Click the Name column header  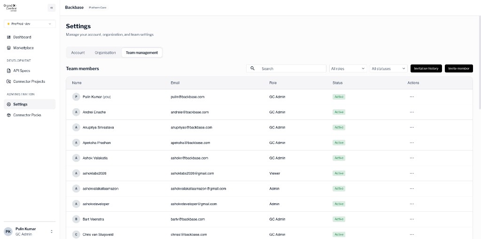point(77,83)
